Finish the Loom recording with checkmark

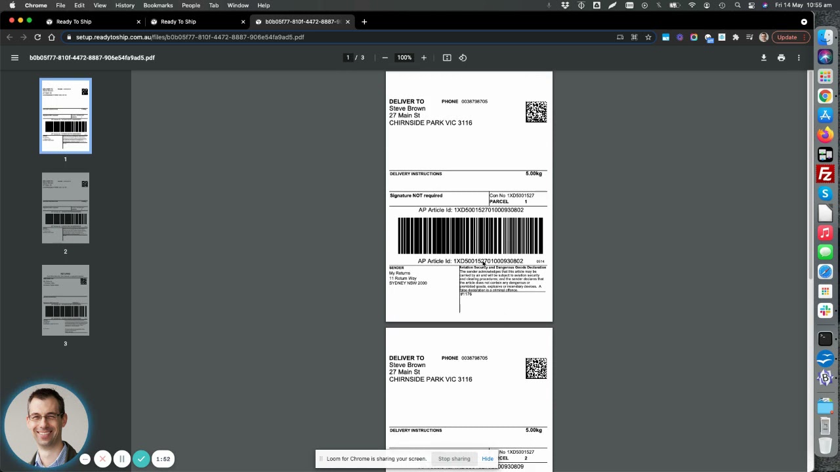point(141,459)
